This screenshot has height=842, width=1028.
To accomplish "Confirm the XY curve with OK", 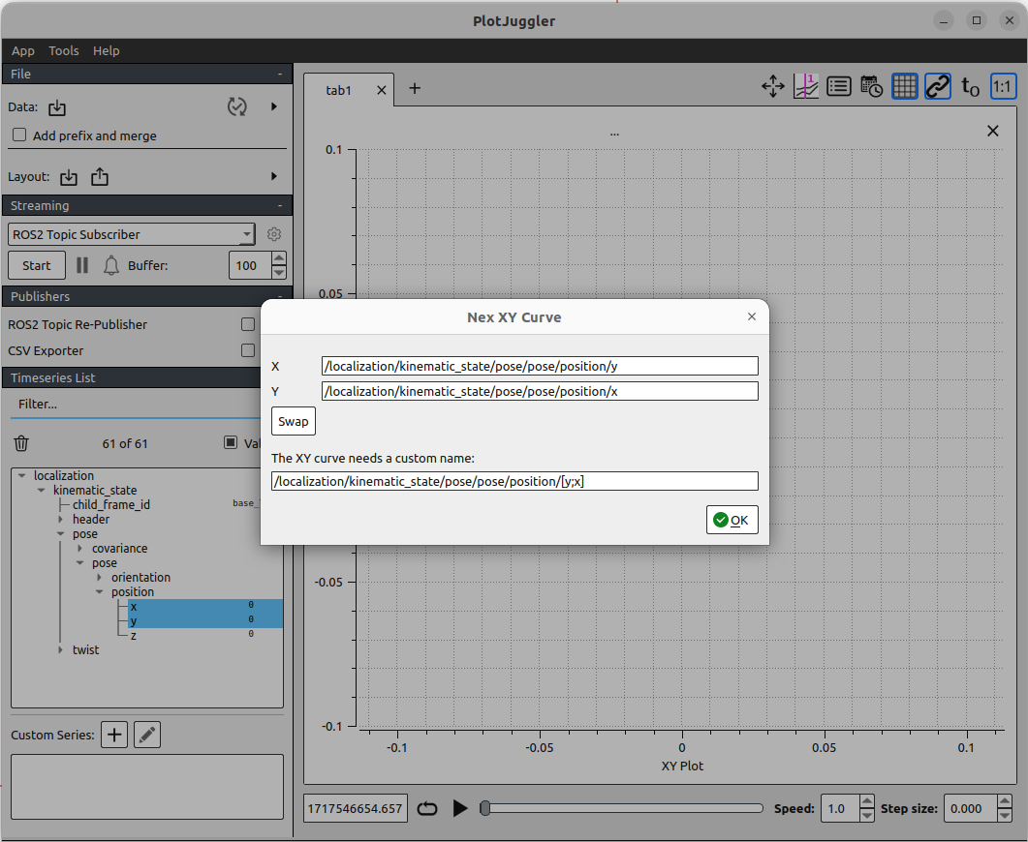I will (732, 520).
